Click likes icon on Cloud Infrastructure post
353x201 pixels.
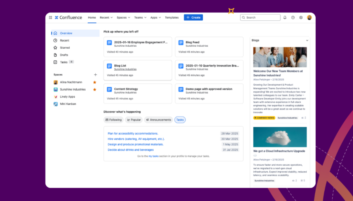tap(293, 181)
